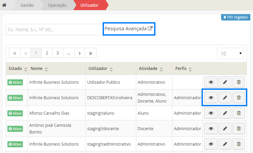
Task: Click the search input field
Action: [54, 30]
